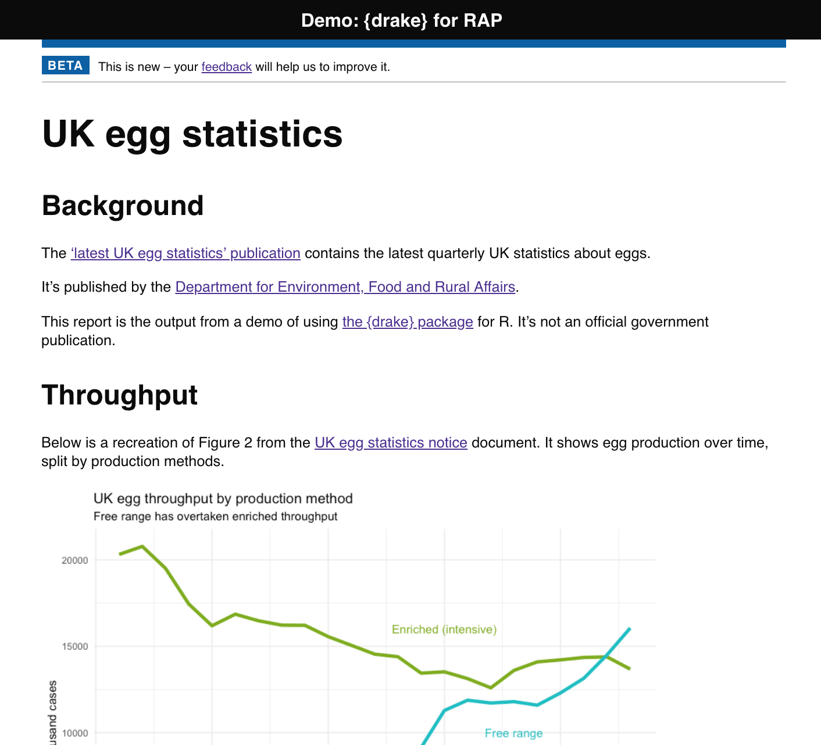
Task: Click the 'Free range' label on the chart
Action: pyautogui.click(x=513, y=733)
